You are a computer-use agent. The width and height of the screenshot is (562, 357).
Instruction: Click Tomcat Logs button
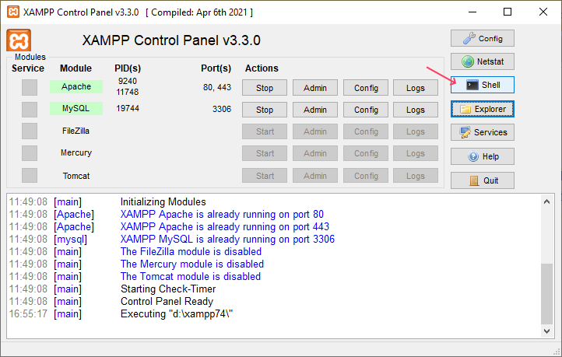416,176
